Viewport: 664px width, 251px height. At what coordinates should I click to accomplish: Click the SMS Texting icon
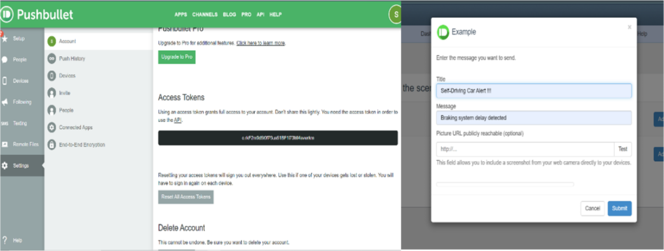[5, 123]
